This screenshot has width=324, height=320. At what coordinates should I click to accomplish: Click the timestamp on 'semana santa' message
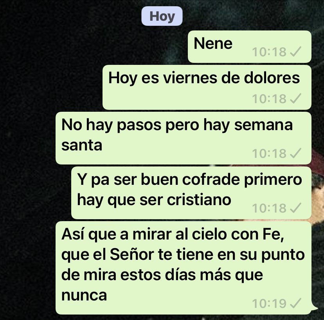pos(269,153)
